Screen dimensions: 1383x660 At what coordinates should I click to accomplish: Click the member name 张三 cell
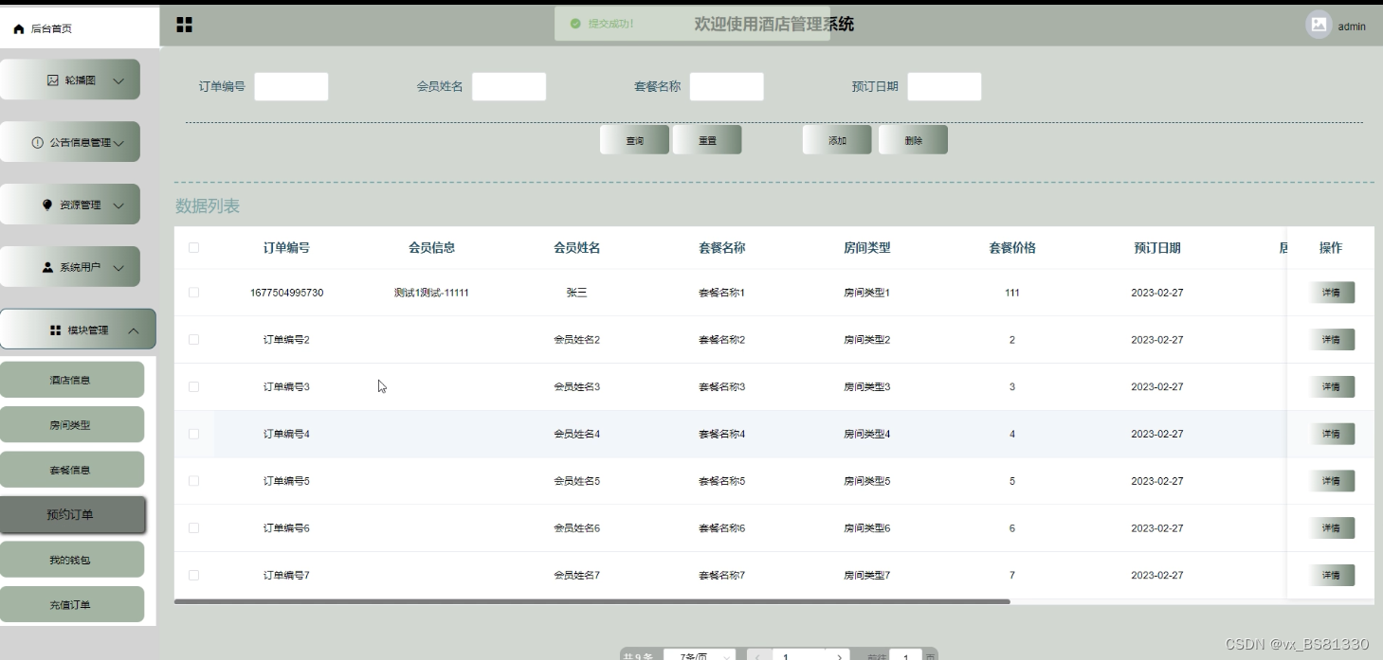[576, 293]
